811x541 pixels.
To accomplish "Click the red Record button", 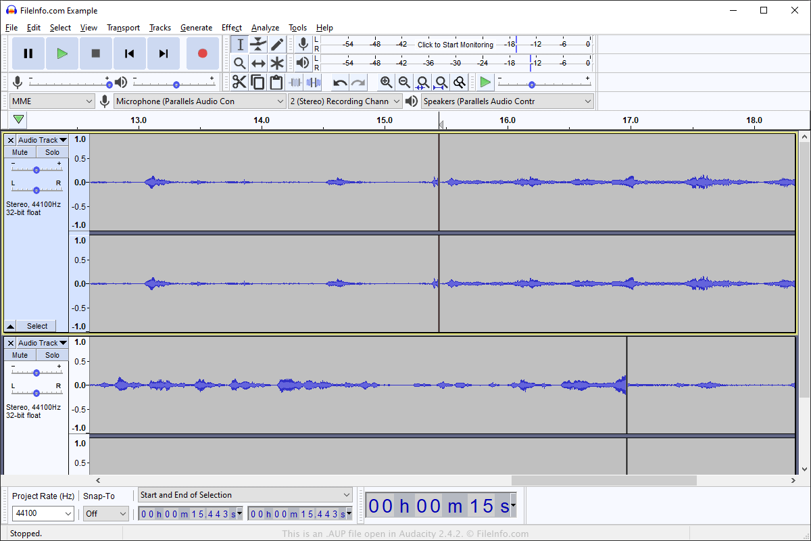I will tap(202, 53).
